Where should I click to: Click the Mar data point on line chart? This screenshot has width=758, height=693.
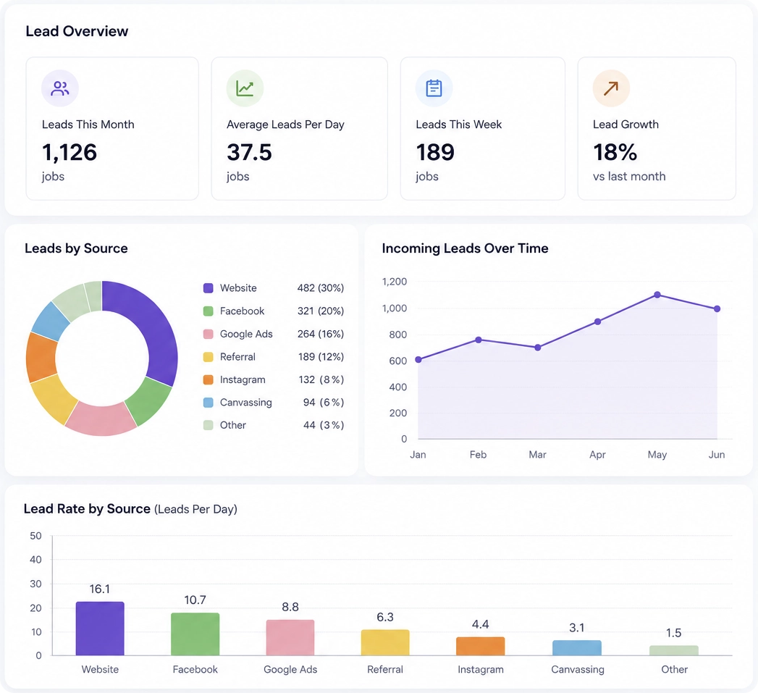[x=538, y=348]
